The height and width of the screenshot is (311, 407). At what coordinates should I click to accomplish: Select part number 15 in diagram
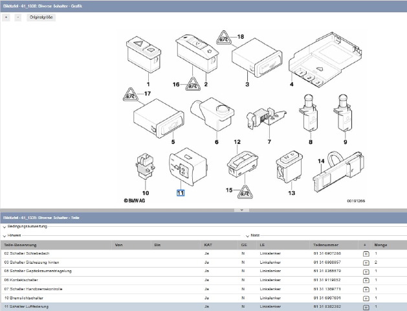tap(229, 190)
